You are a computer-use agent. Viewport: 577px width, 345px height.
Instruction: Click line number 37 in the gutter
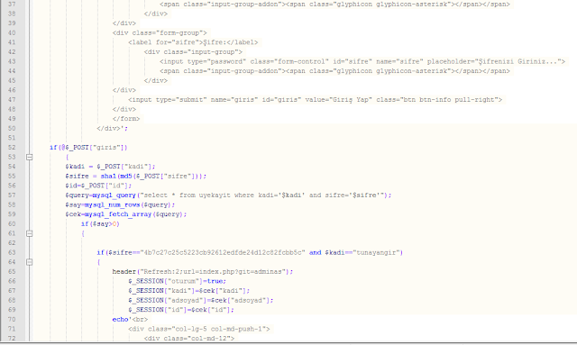(12, 4)
